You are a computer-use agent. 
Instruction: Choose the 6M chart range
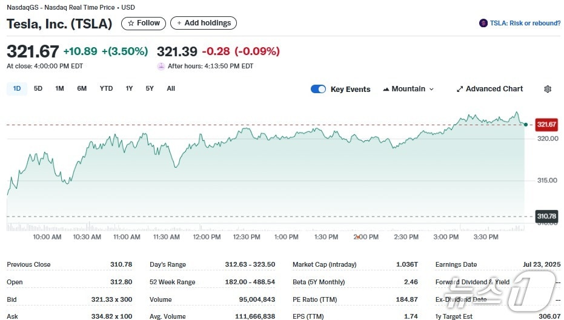coord(82,88)
